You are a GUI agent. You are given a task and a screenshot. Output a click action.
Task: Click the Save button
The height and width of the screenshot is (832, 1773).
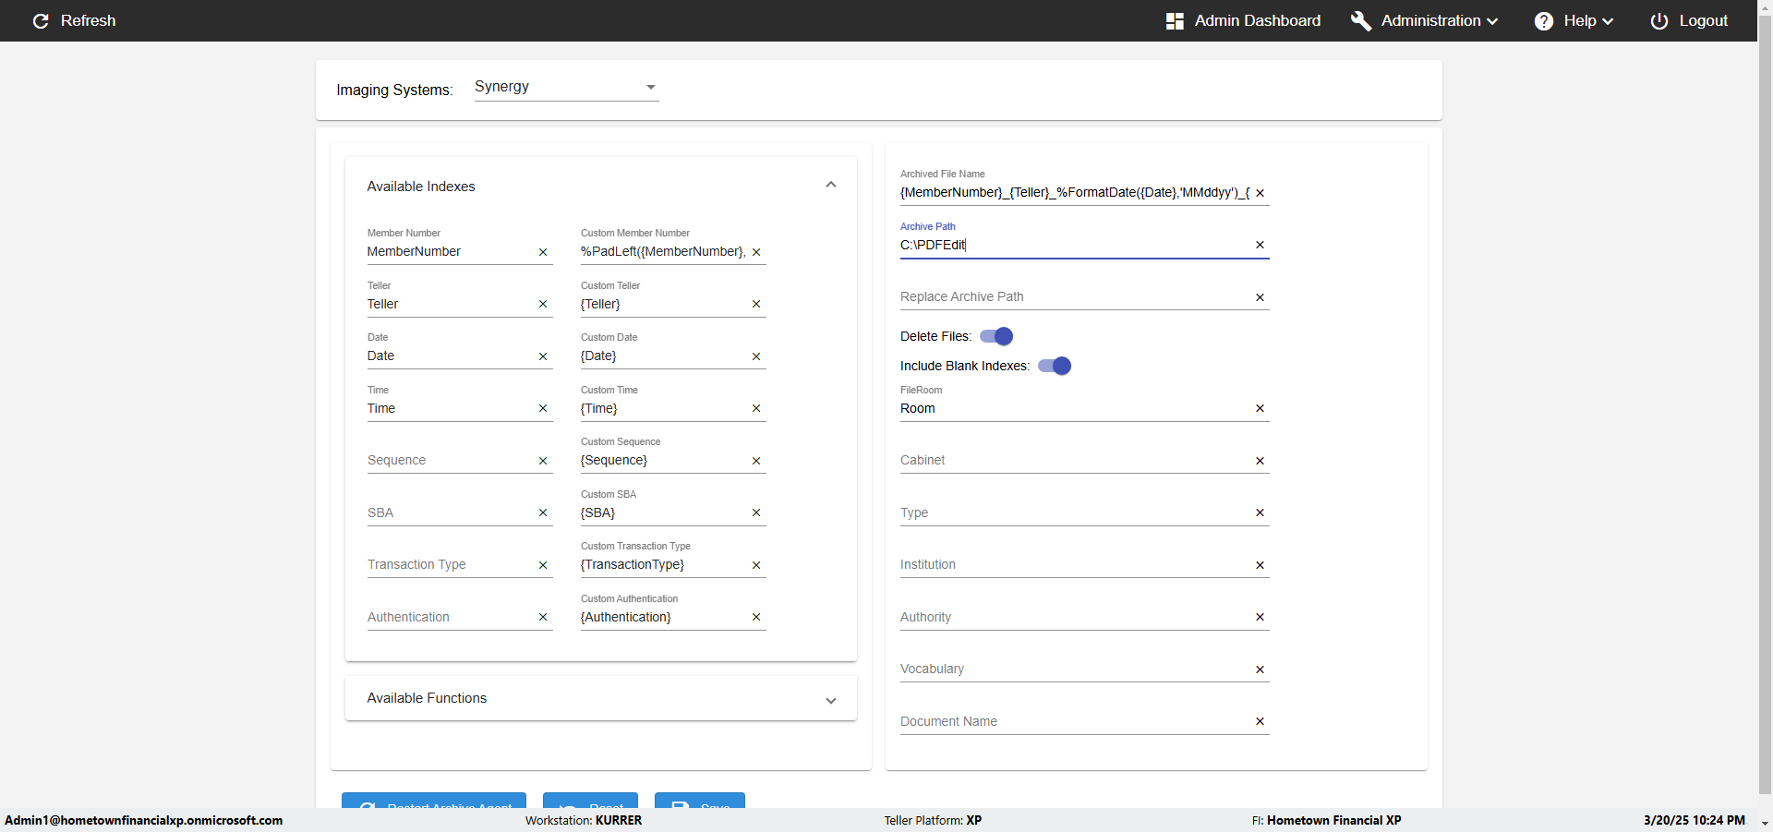700,802
